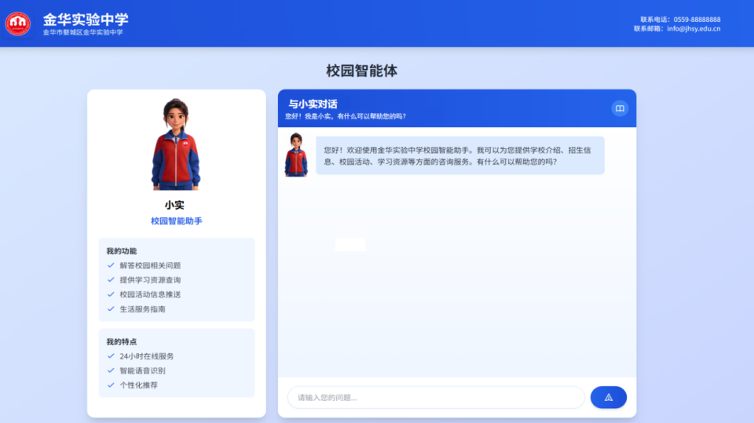Click checkmark icon next to 提供学习资源查询
This screenshot has height=423, width=754.
coord(111,279)
